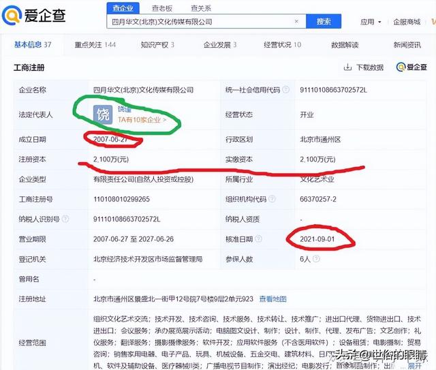Screen dimensions: 436x370
Task: Clear the search box with the X icon
Action: [296, 21]
